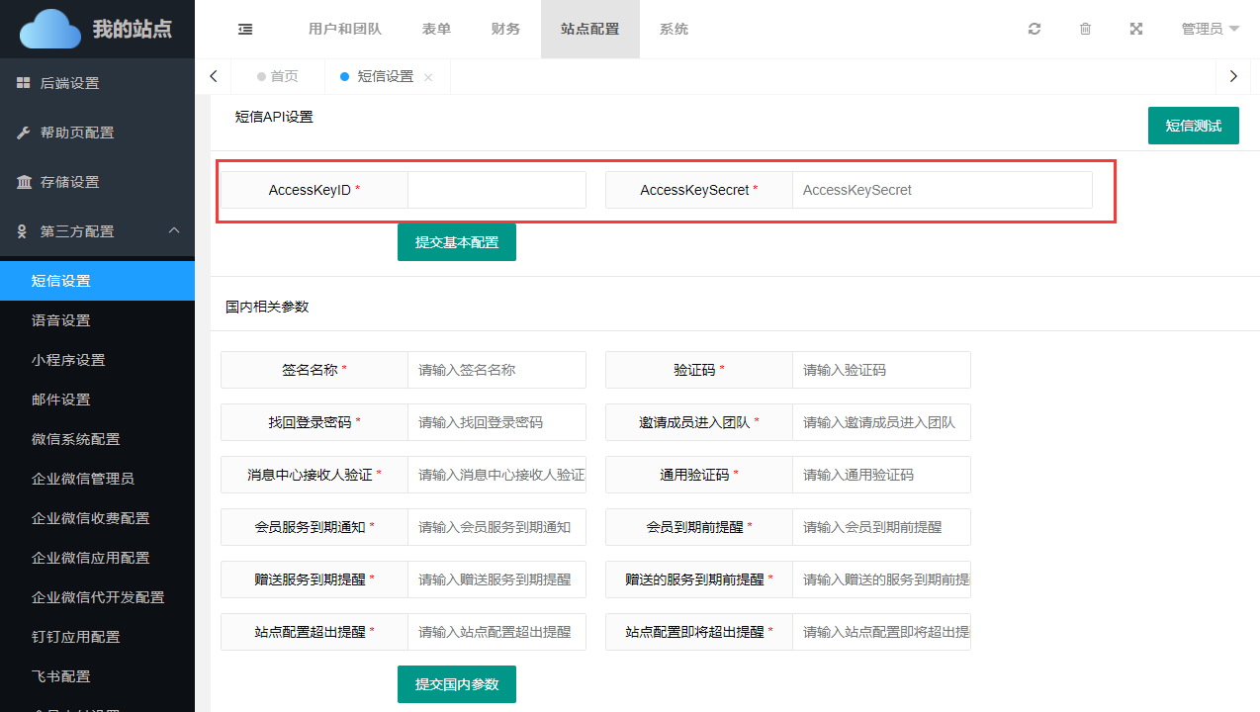The image size is (1260, 712).
Task: Click the cloud logo of 我的站点
Action: [49, 29]
